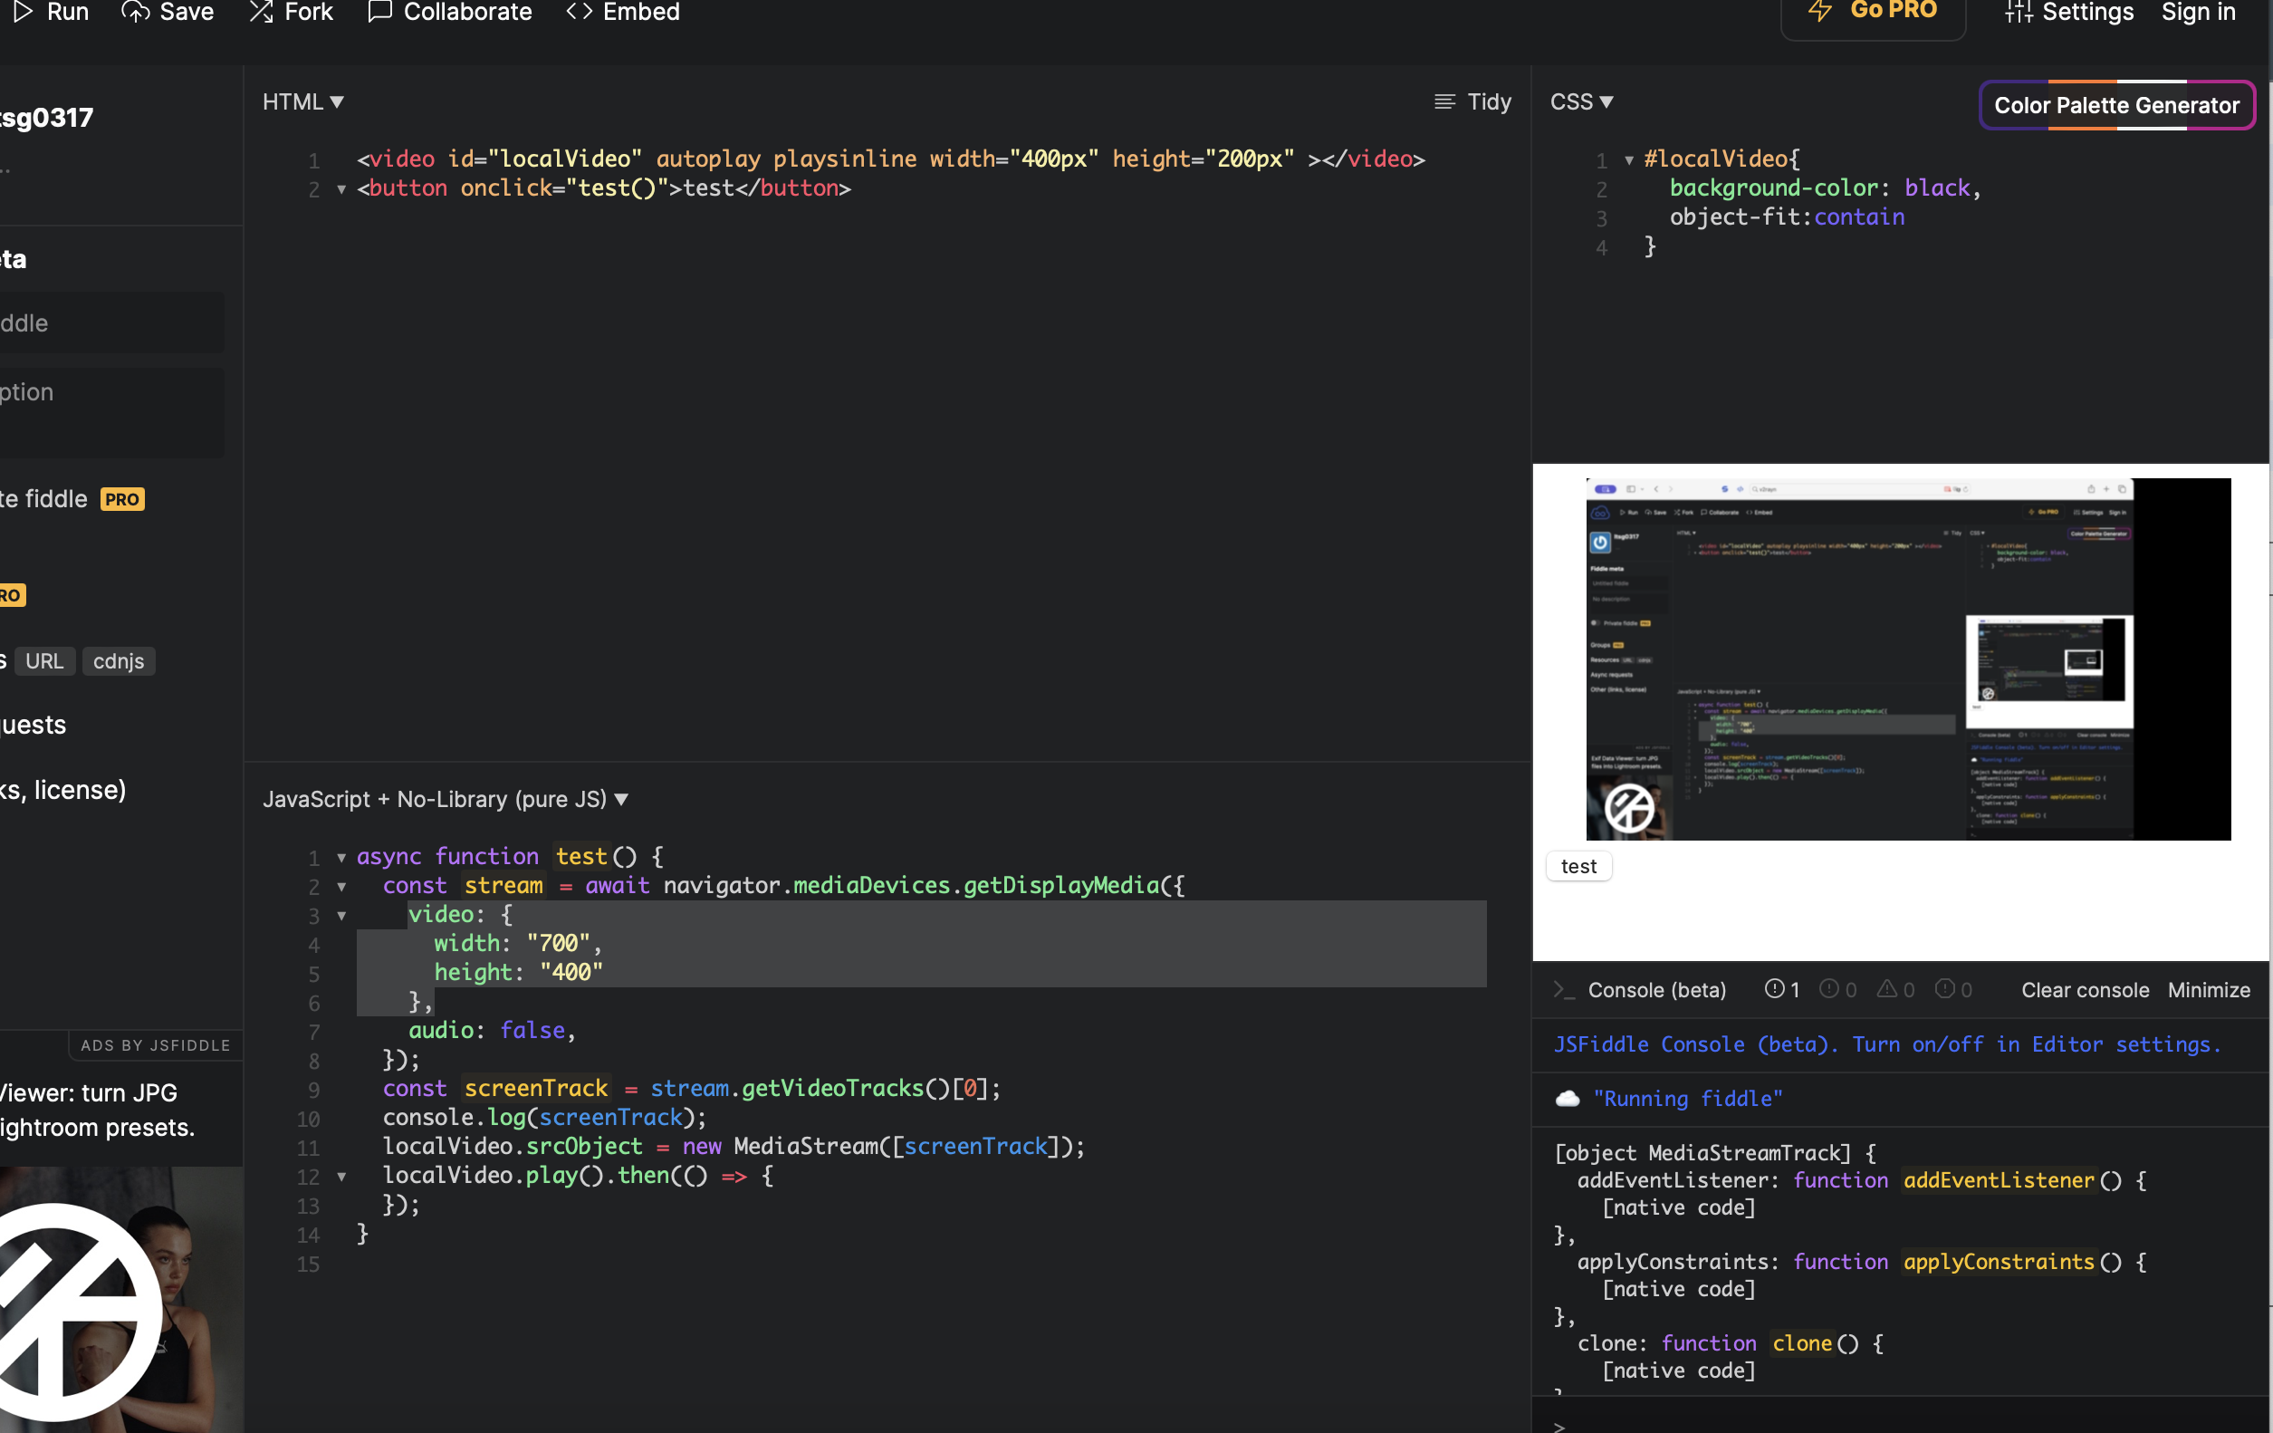
Task: Click the Go PRO lightning bolt icon
Action: tap(1820, 12)
